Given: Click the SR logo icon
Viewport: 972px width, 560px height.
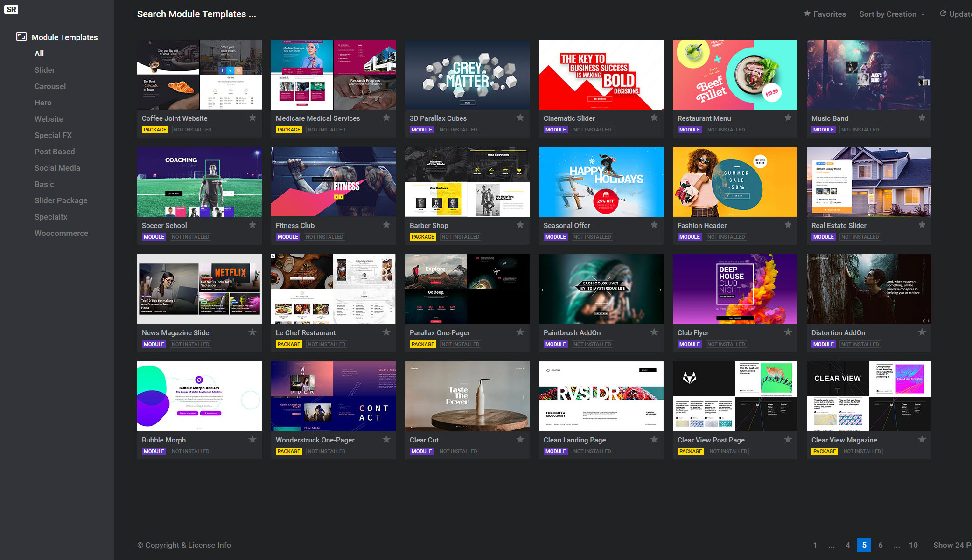Looking at the screenshot, I should [x=11, y=9].
